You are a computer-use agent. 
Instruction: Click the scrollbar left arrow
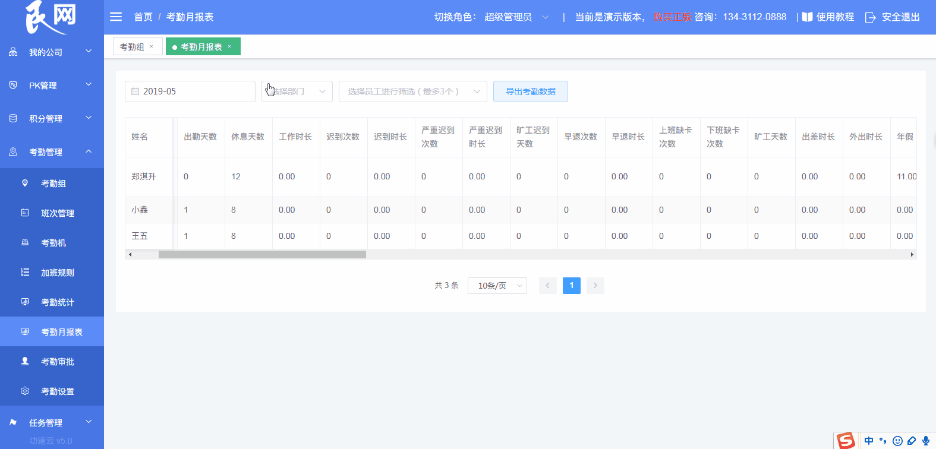tap(130, 254)
